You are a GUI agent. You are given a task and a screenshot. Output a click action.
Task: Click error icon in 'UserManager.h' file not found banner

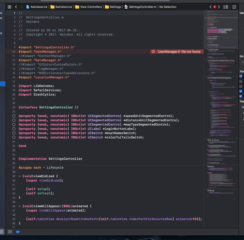point(153,52)
